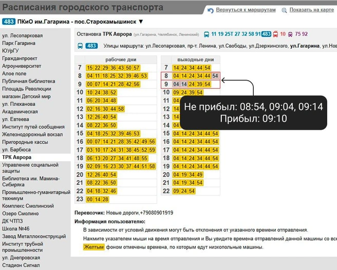Select stop ул. Лесопарковая
The width and height of the screenshot is (337, 270).
tap(23, 35)
